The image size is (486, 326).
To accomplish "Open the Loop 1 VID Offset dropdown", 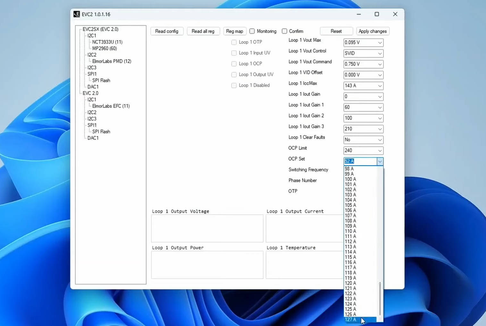I will click(x=363, y=75).
